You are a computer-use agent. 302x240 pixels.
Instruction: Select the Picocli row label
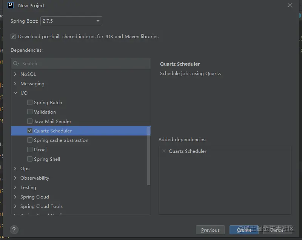pos(41,149)
